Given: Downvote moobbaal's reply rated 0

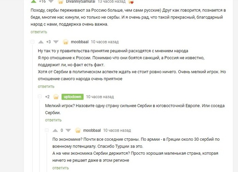Looking at the screenshot, I should (68, 130).
